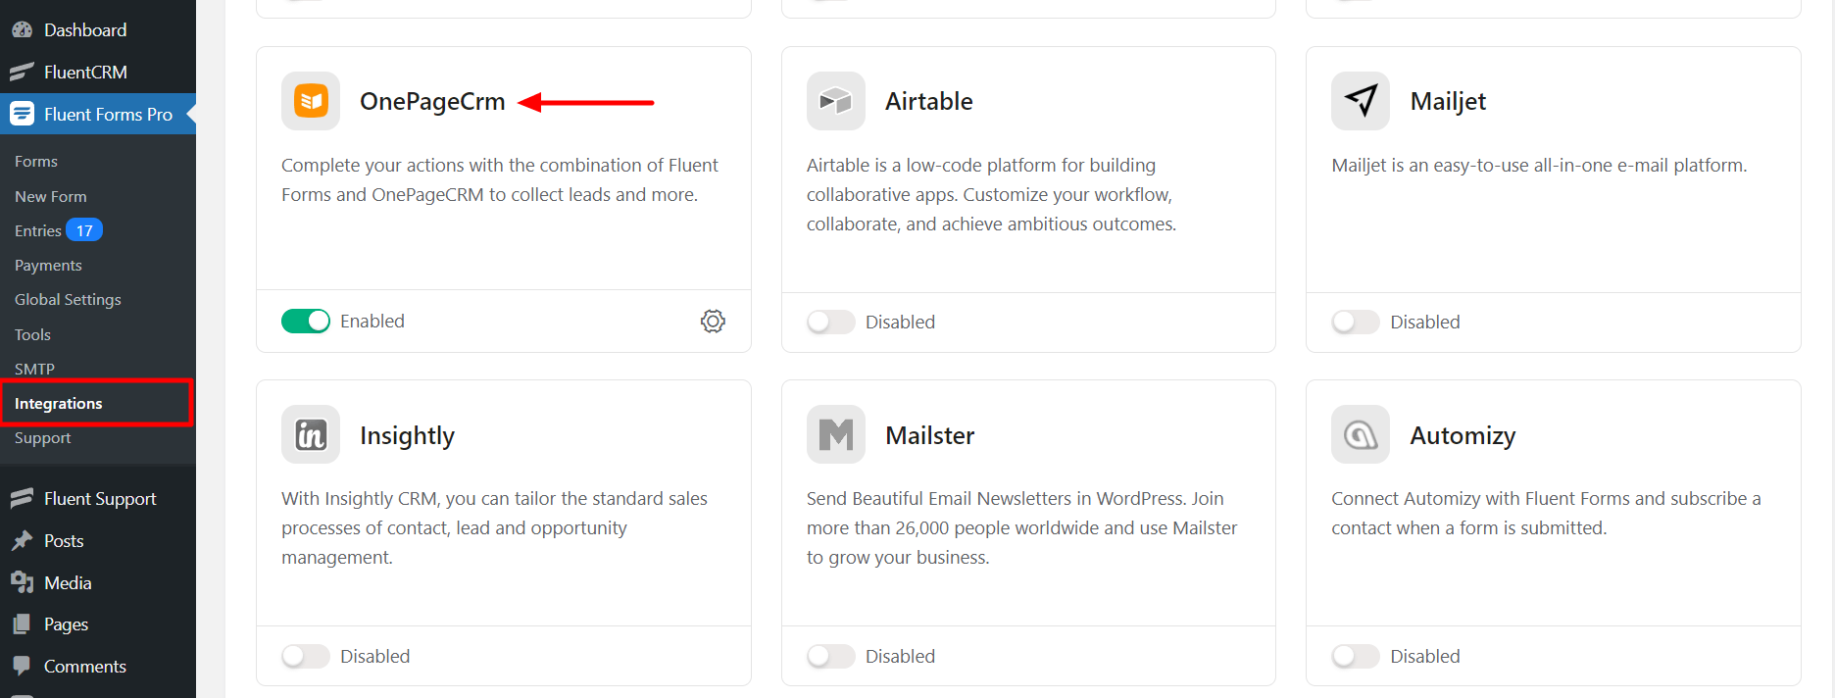Switch on the Automizy integration

coord(1356,656)
